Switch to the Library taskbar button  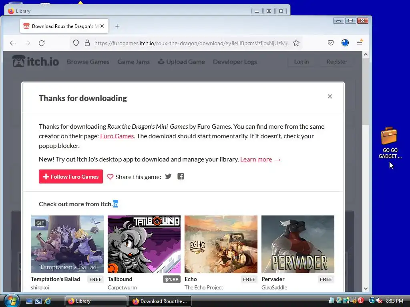(x=96, y=301)
